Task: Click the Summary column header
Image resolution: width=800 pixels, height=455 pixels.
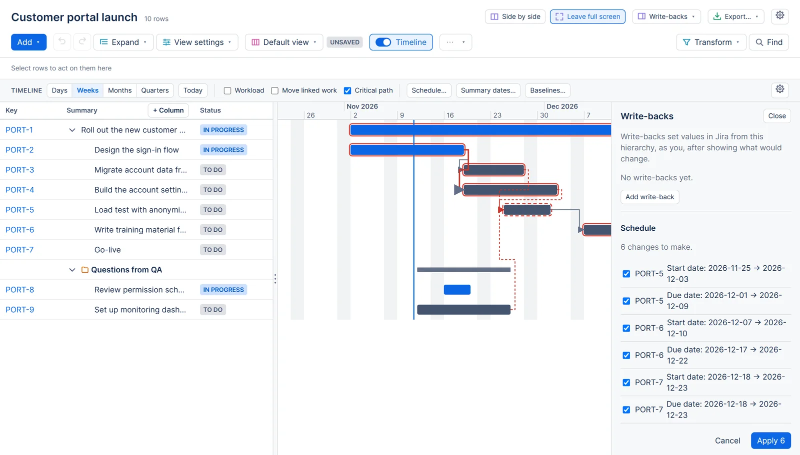Action: [82, 110]
